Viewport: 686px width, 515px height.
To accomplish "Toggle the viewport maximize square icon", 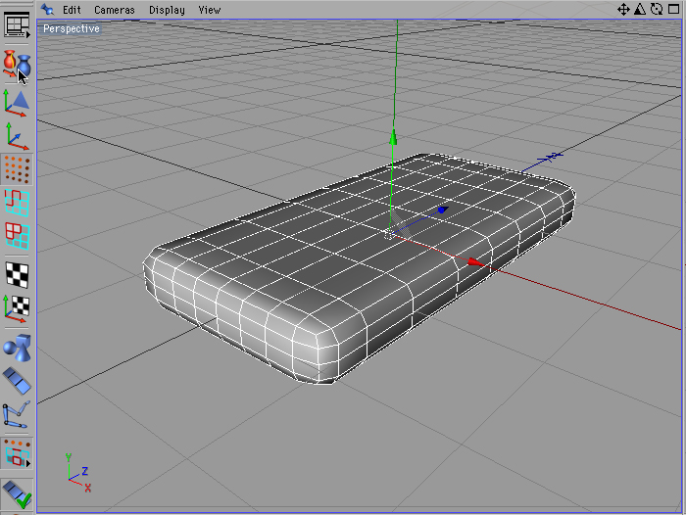I will point(674,9).
